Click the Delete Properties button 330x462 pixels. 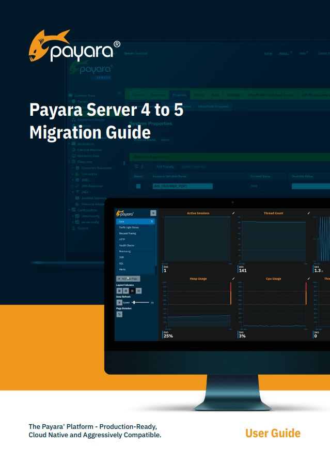click(x=194, y=167)
